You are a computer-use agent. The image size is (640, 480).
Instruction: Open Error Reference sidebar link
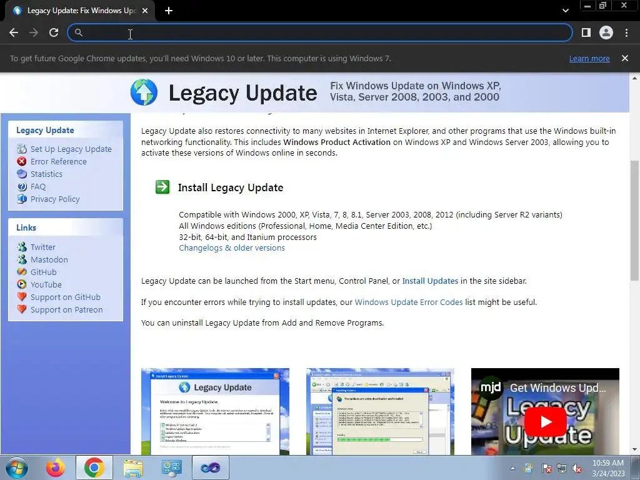click(x=58, y=162)
